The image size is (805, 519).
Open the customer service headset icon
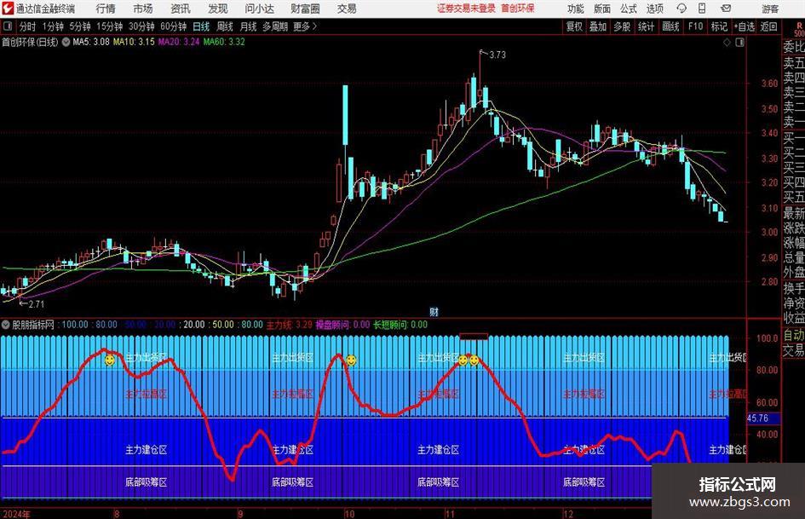coord(681,9)
